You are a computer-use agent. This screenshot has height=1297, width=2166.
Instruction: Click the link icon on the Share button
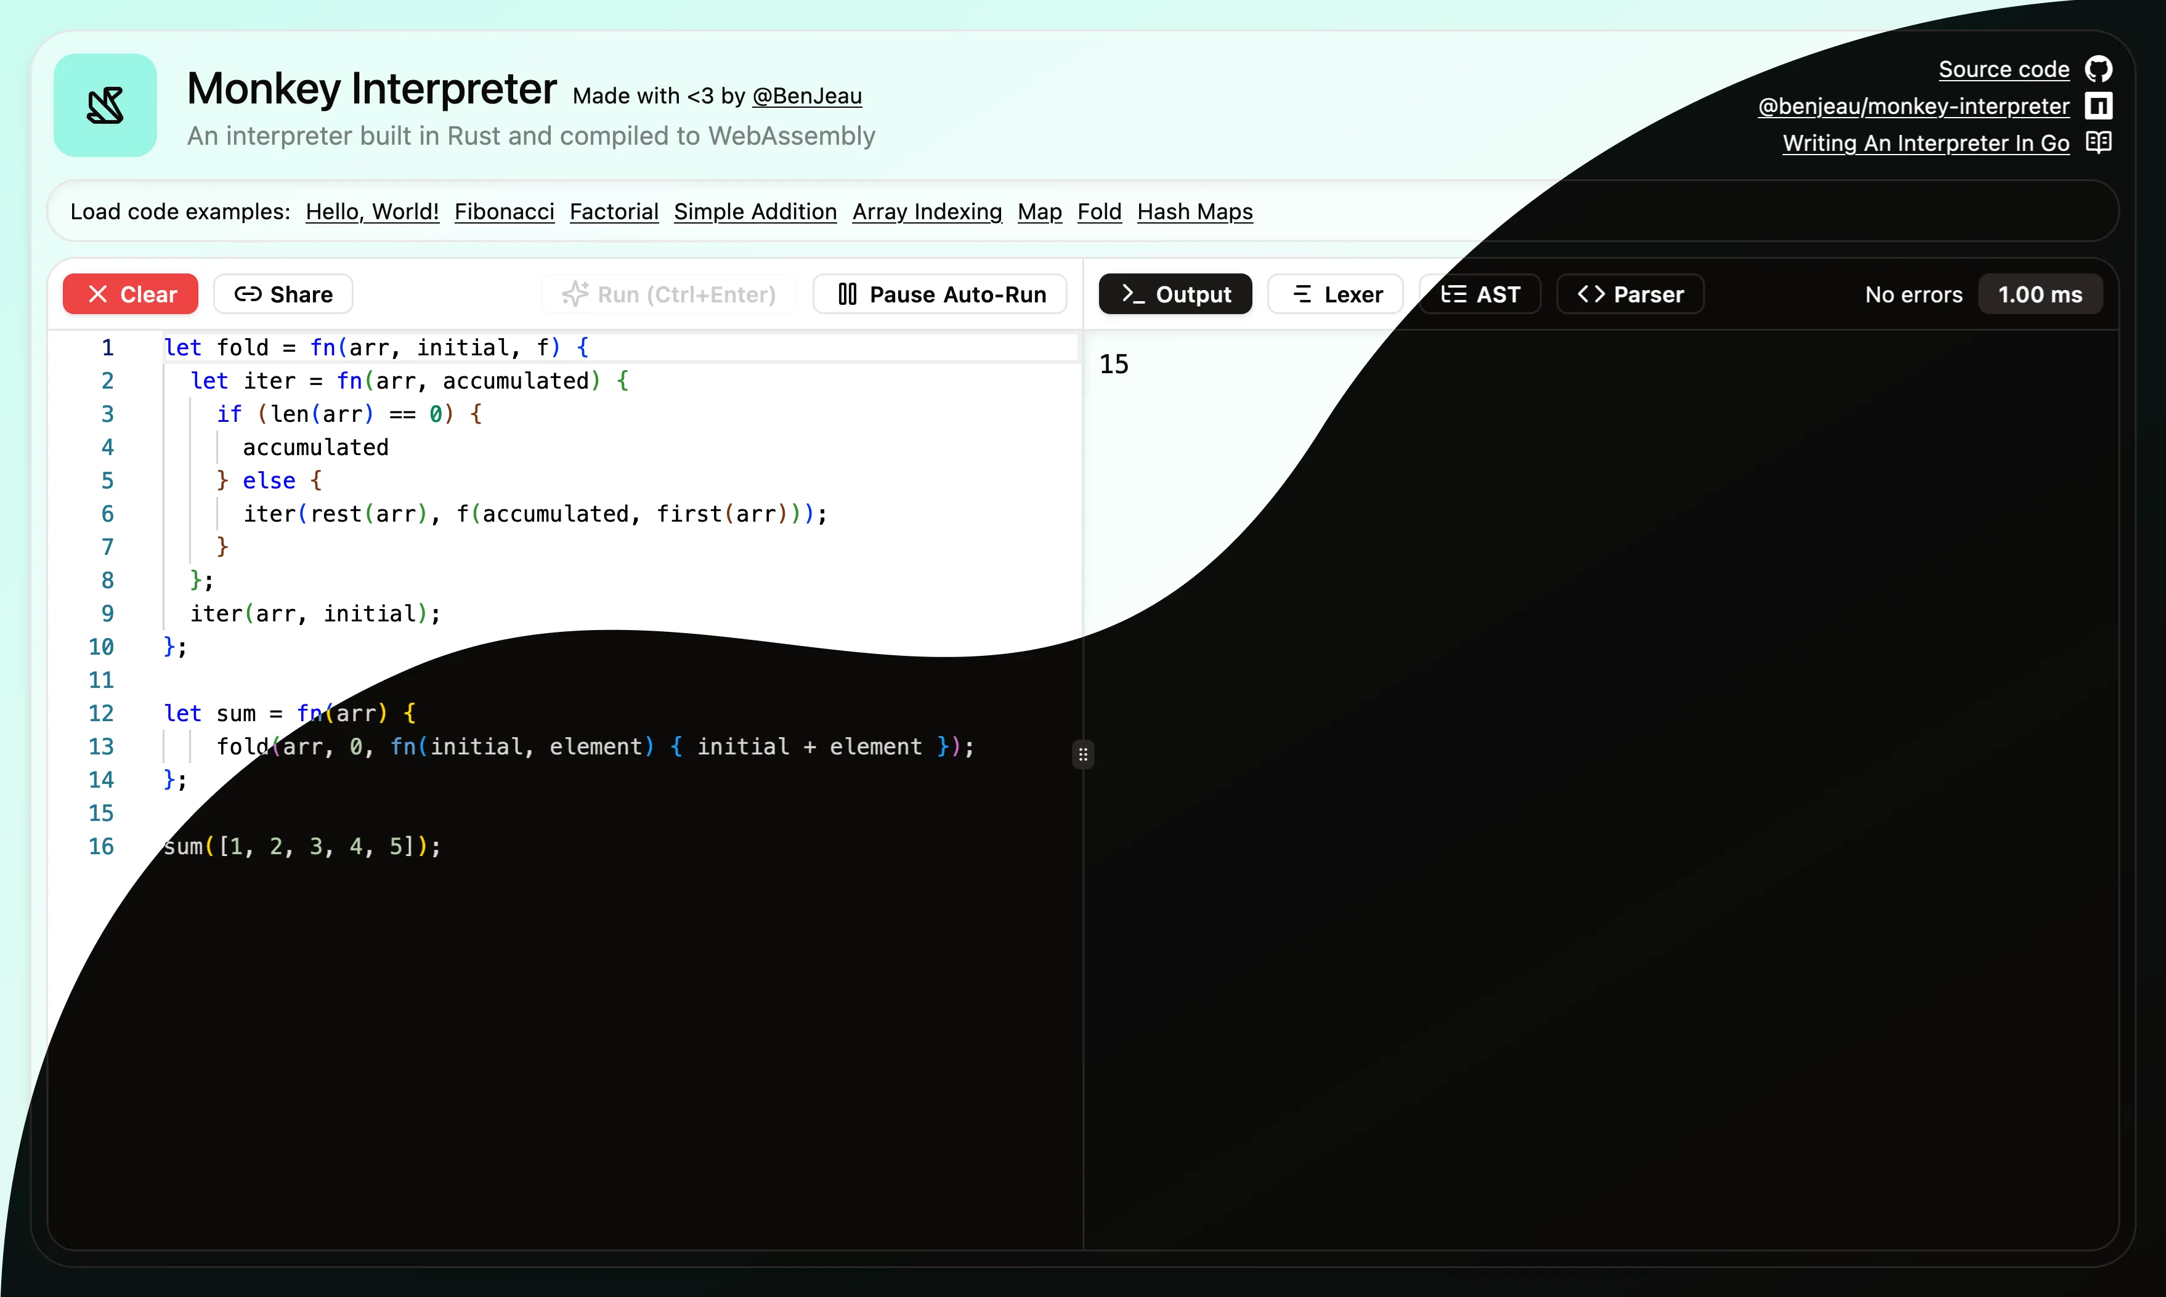pos(248,294)
